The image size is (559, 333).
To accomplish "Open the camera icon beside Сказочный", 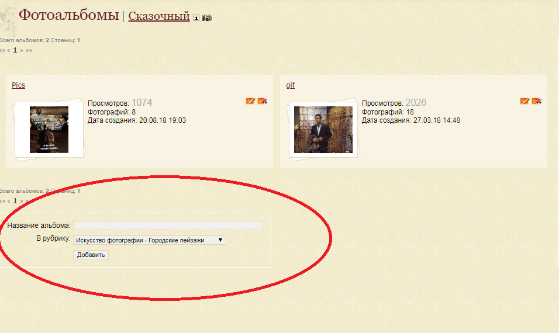I will (207, 18).
